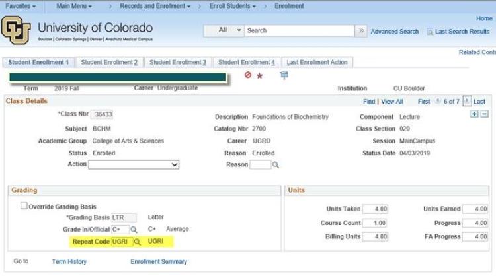Click the previous row arrow in Class Details
Image resolution: width=496 pixels, height=276 pixels.
(x=438, y=101)
